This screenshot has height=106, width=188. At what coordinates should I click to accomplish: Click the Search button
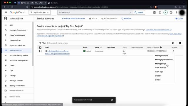pos(139,12)
